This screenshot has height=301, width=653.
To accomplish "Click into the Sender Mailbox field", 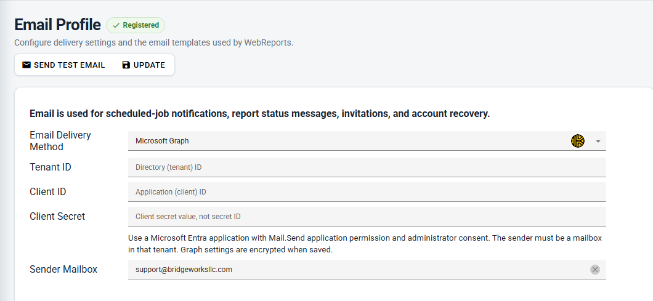I will click(x=367, y=270).
